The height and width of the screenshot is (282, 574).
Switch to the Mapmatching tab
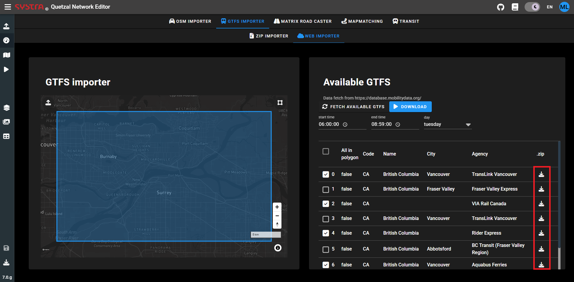(362, 21)
